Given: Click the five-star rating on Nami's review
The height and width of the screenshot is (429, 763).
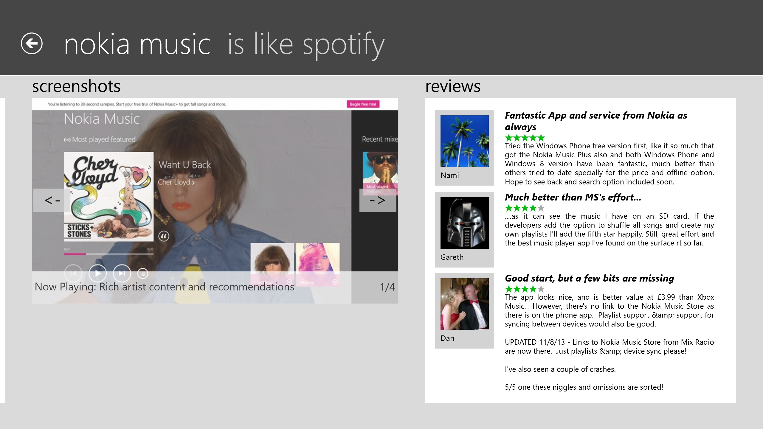Looking at the screenshot, I should click(x=524, y=138).
